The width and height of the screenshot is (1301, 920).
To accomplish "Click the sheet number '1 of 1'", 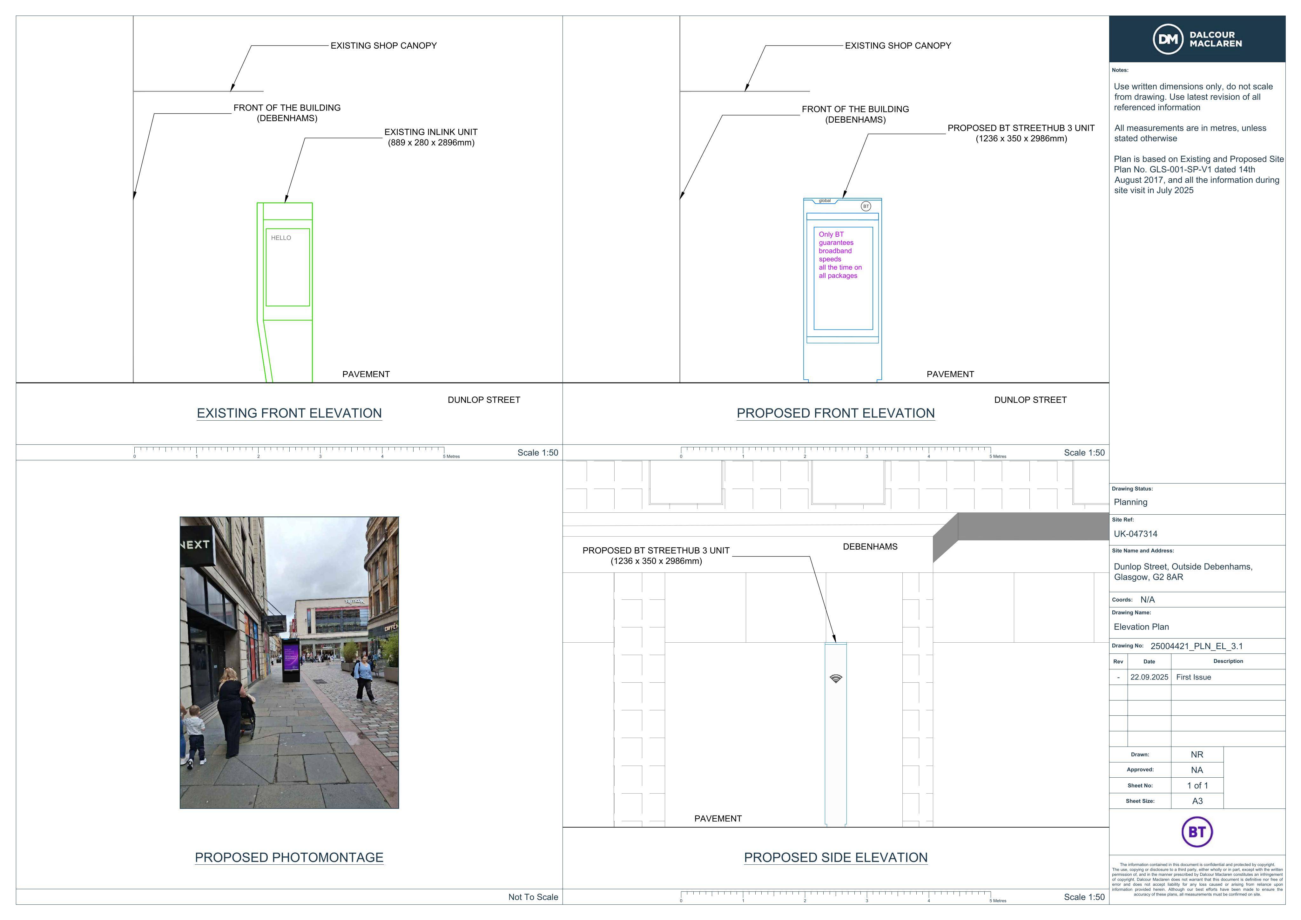I will [x=1197, y=786].
